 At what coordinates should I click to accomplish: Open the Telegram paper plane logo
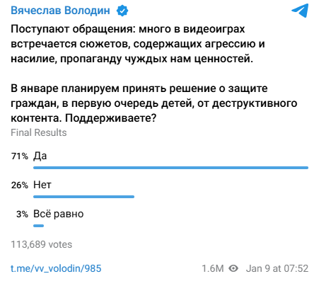300,11
